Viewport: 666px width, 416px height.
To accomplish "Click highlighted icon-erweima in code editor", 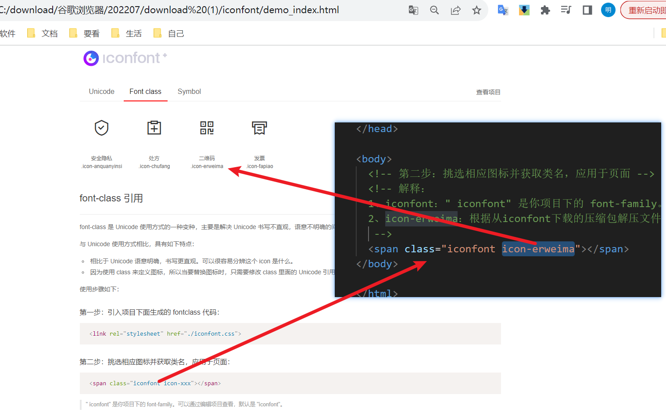I will pos(538,249).
